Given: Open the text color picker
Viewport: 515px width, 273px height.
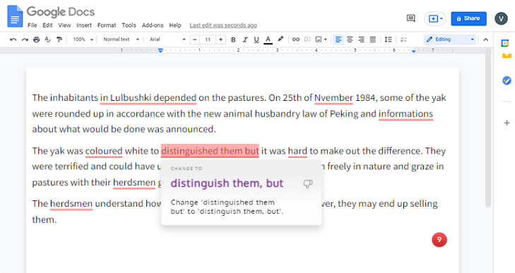Looking at the screenshot, I should [x=268, y=40].
